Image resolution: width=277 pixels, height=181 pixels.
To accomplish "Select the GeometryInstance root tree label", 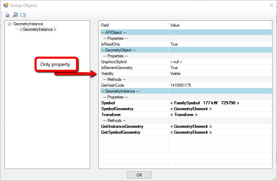I will pyautogui.click(x=28, y=24).
